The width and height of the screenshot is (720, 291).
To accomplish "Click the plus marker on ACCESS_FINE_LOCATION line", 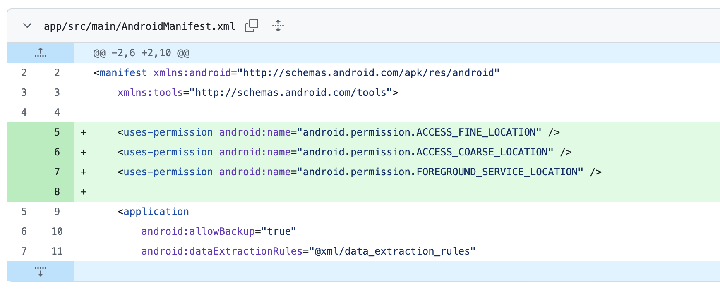I will pos(84,132).
